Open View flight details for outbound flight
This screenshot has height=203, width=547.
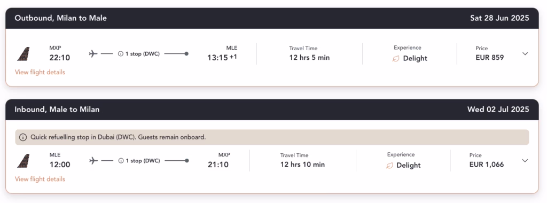point(40,72)
